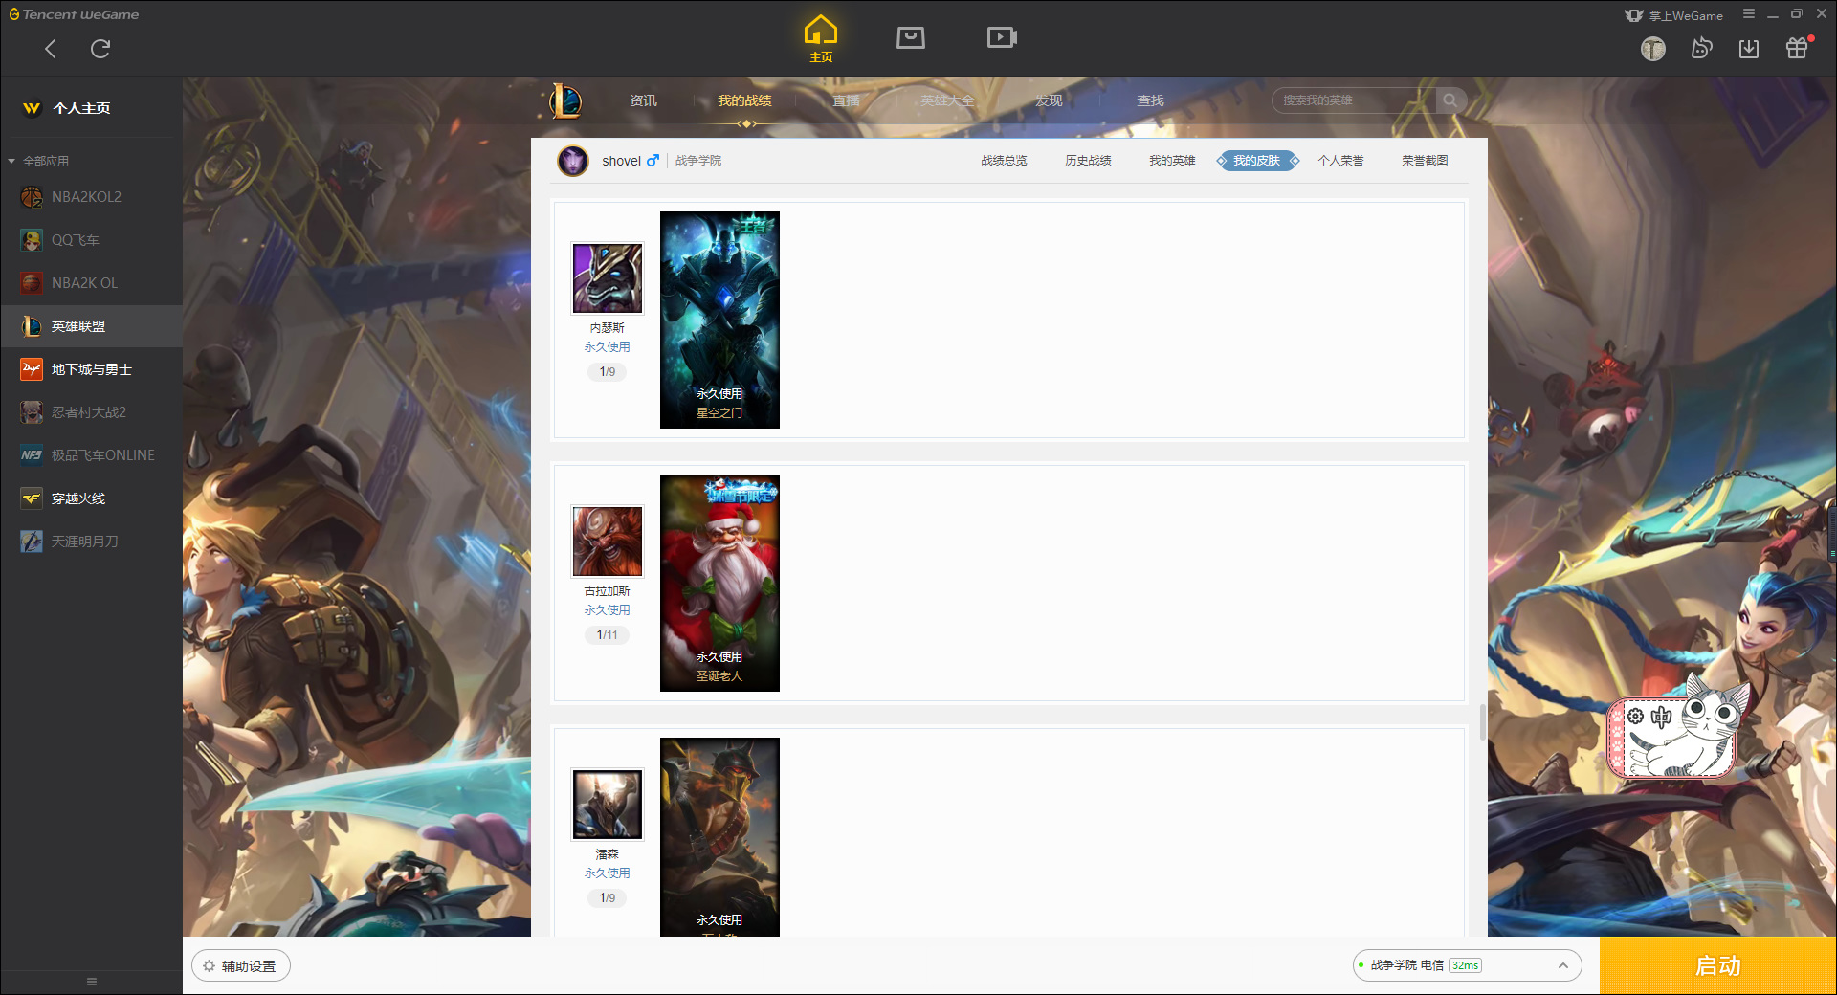1837x995 pixels.
Task: Select 穿越火线 in the sidebar
Action: pyautogui.click(x=91, y=498)
